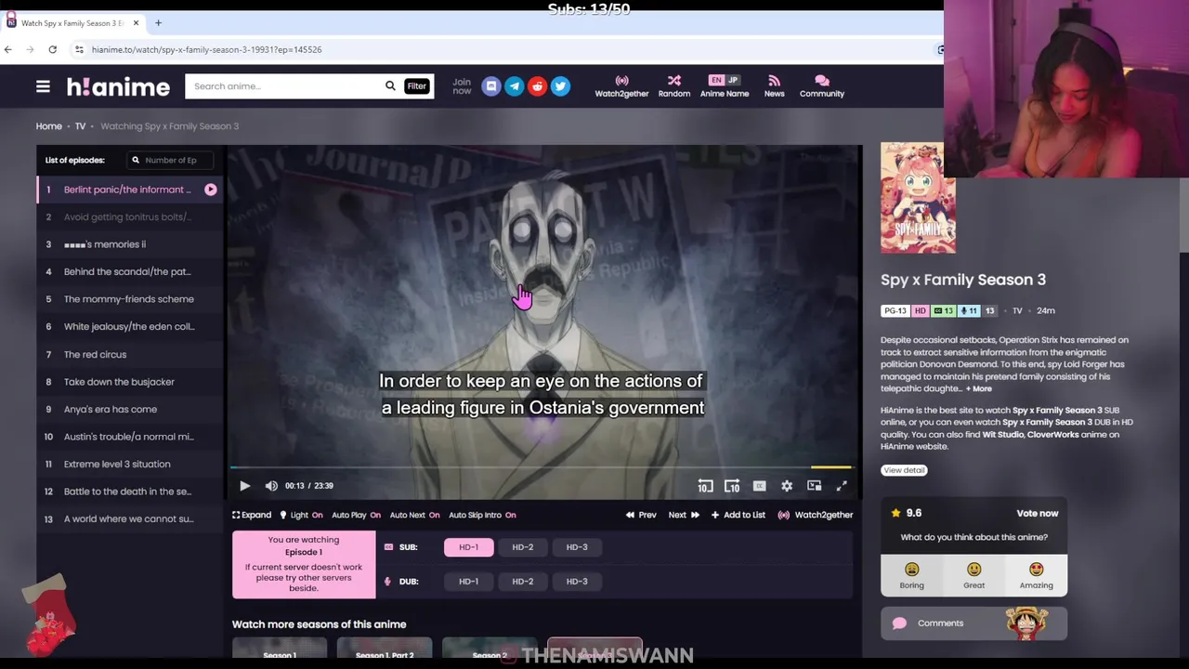Viewport: 1189px width, 669px height.
Task: Close the Spy x Family browser tab
Action: [x=136, y=22]
